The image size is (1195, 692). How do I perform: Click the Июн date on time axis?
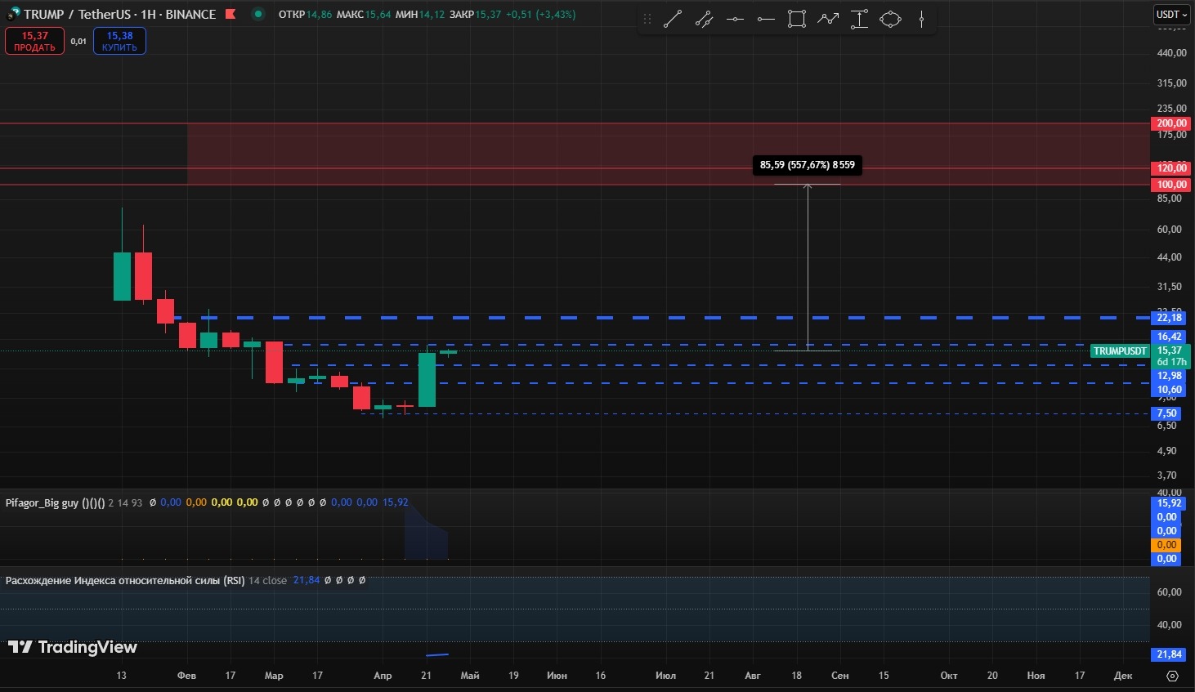click(557, 676)
